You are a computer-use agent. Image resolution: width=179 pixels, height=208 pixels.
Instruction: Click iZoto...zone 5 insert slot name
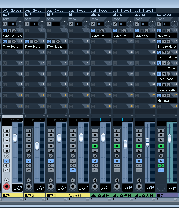(x=167, y=79)
